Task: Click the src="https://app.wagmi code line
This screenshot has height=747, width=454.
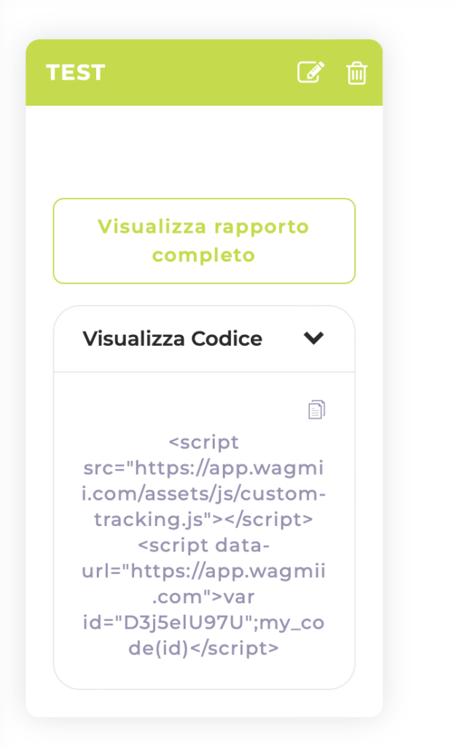Action: 204,468
